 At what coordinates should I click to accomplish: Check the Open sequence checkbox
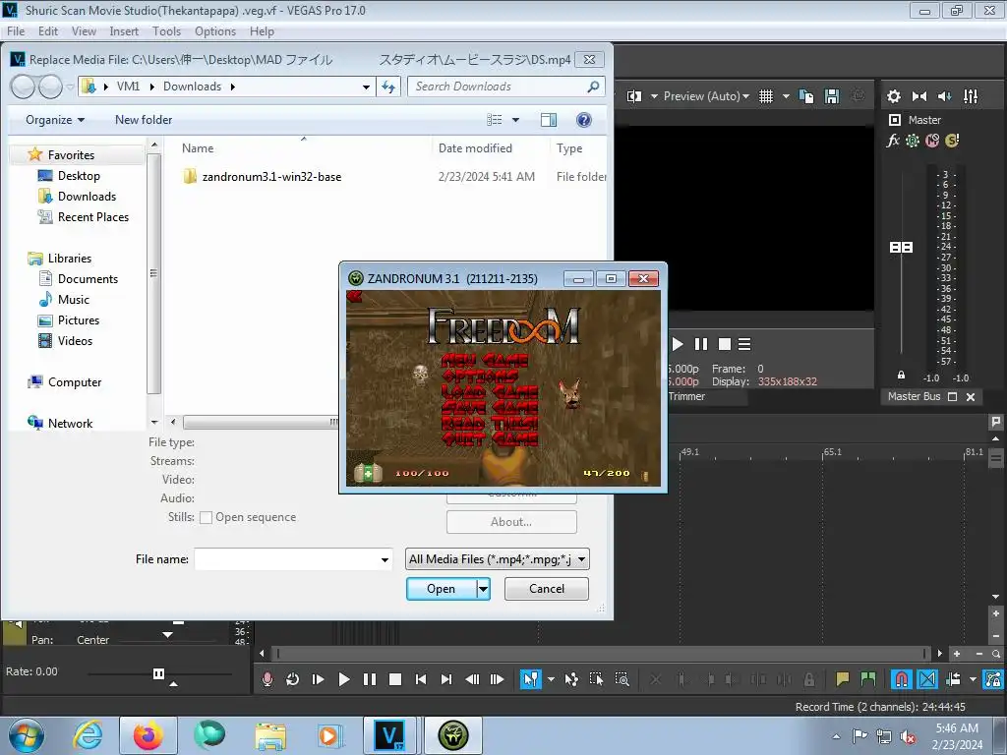(207, 517)
